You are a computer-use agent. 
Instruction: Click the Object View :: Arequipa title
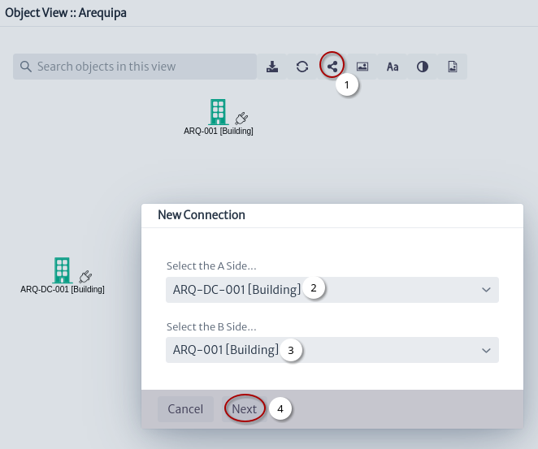(x=66, y=13)
